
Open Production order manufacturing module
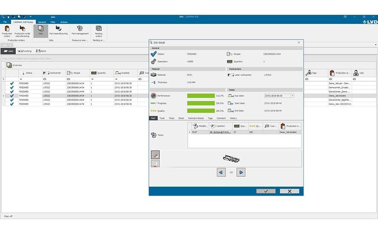click(x=22, y=31)
